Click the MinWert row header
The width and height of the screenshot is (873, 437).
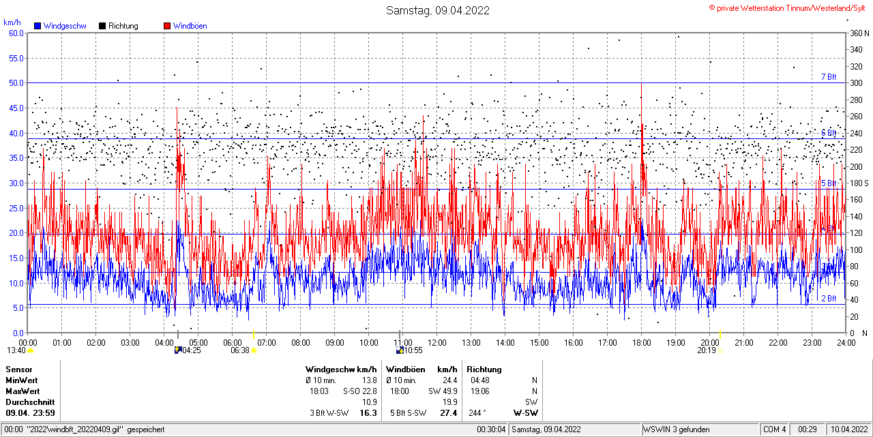(x=22, y=380)
